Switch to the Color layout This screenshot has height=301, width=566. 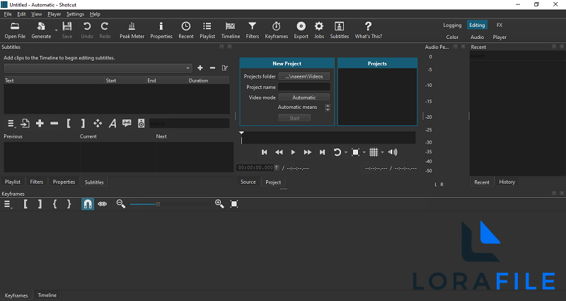point(452,37)
